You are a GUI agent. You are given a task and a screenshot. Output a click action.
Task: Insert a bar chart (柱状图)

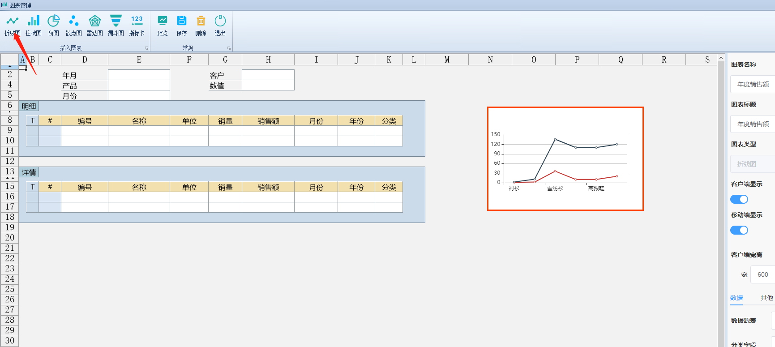33,26
